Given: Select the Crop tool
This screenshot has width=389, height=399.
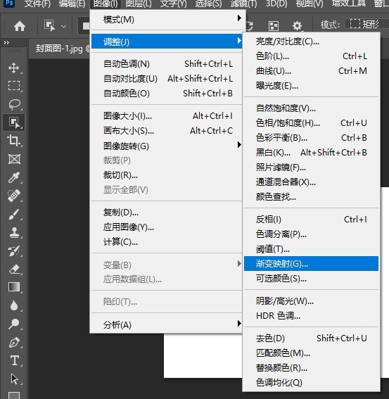Looking at the screenshot, I should [x=14, y=141].
